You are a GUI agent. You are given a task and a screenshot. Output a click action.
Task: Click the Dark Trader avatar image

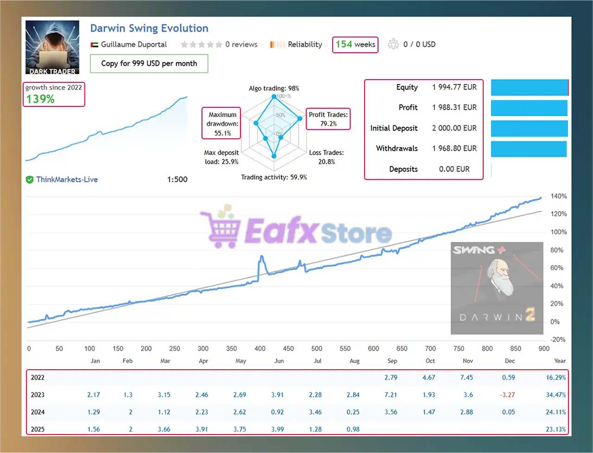point(52,47)
